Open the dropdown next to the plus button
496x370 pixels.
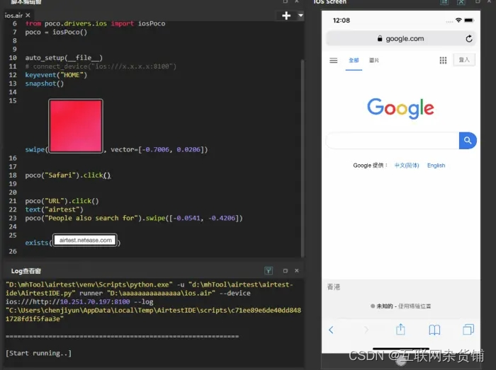pyautogui.click(x=300, y=15)
